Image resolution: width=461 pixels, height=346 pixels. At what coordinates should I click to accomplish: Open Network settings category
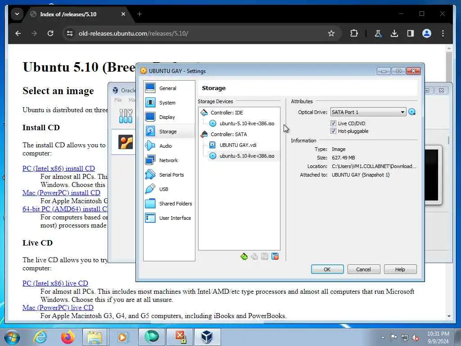[x=169, y=160]
